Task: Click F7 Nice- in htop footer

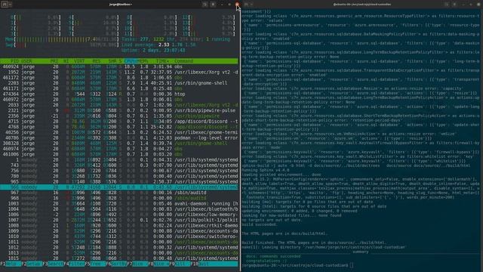Action: coord(137,264)
